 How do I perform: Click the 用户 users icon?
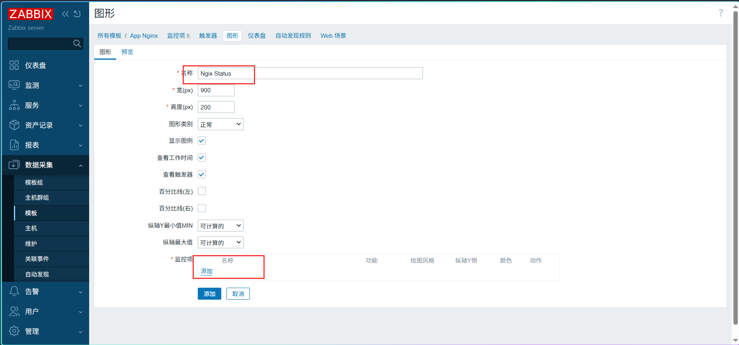click(x=14, y=311)
